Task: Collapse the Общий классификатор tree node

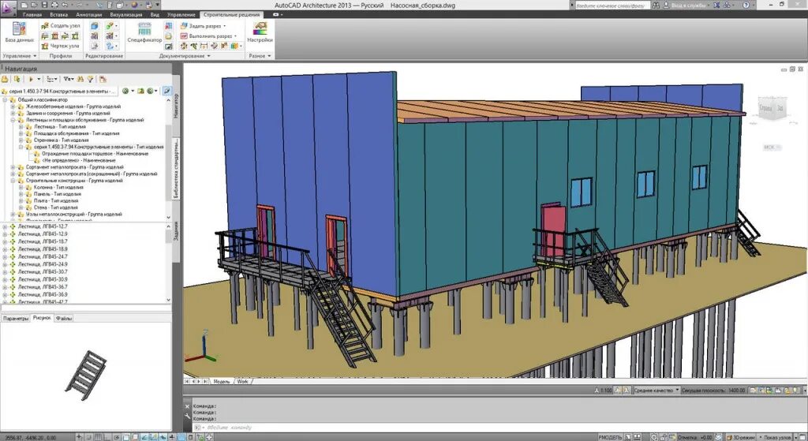Action: pyautogui.click(x=6, y=100)
